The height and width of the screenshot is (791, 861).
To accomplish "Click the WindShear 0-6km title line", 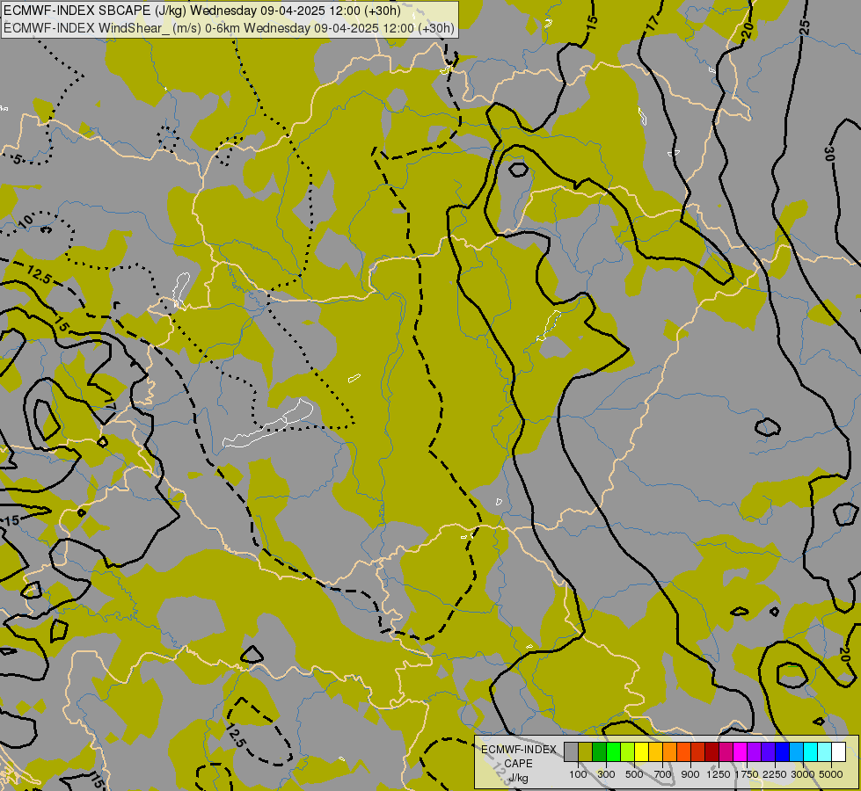I will pos(229,28).
